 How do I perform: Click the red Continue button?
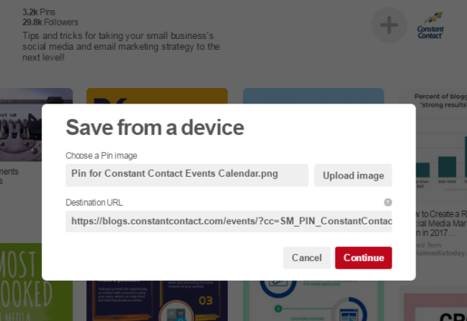[363, 258]
